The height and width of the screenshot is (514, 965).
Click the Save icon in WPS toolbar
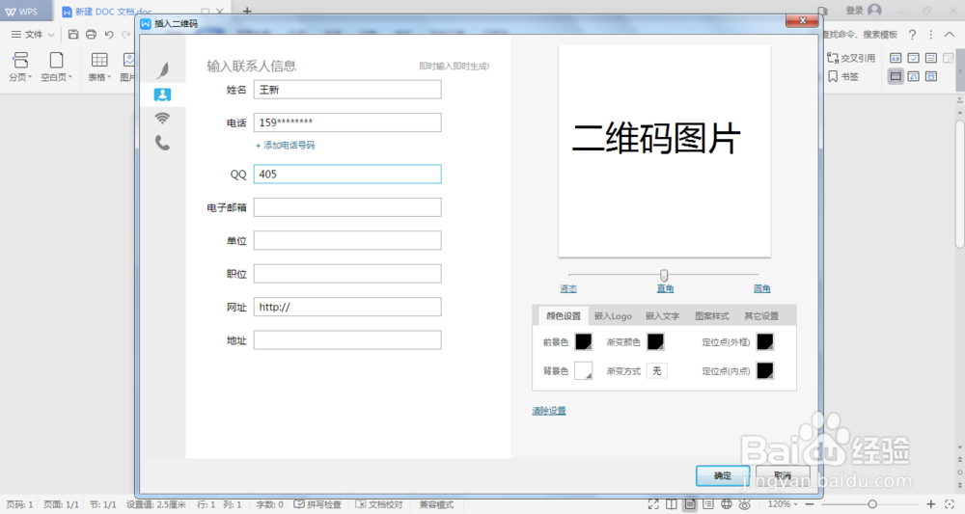pyautogui.click(x=73, y=35)
